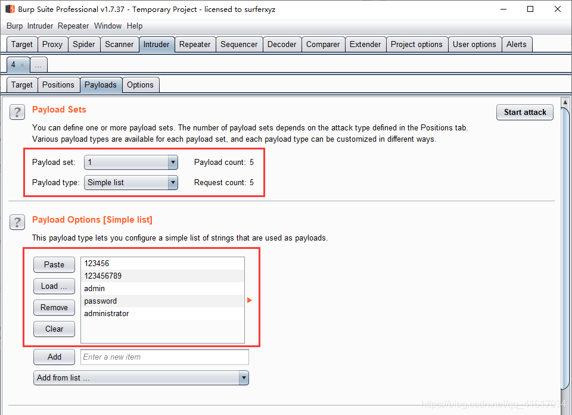Open the Window menu
The image size is (572, 415).
[108, 26]
